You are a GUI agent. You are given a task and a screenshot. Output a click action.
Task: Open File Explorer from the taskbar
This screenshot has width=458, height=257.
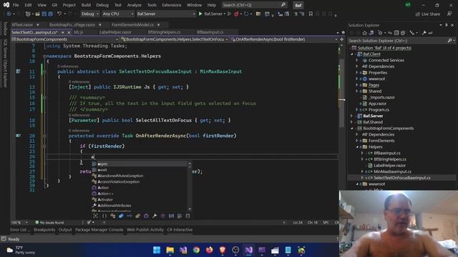tap(170, 250)
